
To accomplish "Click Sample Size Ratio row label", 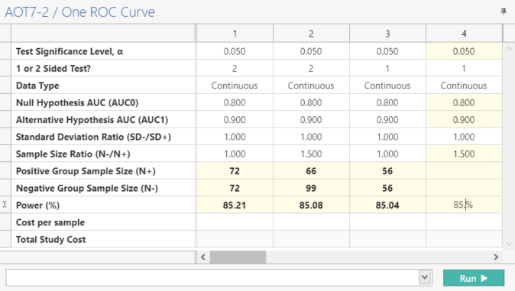I will pyautogui.click(x=73, y=154).
